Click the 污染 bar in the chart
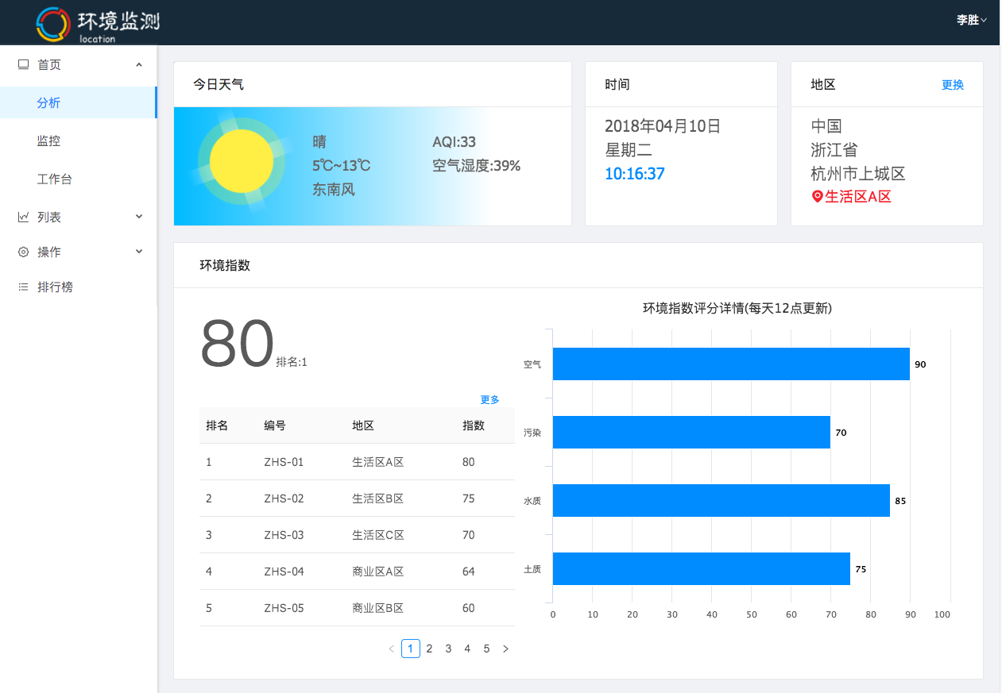Screen dimensions: 1002x693 pos(691,432)
